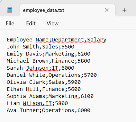Click the line 'Emily Davis;Marketing,6200'
Image resolution: width=136 pixels, height=122 pixels.
point(49,54)
